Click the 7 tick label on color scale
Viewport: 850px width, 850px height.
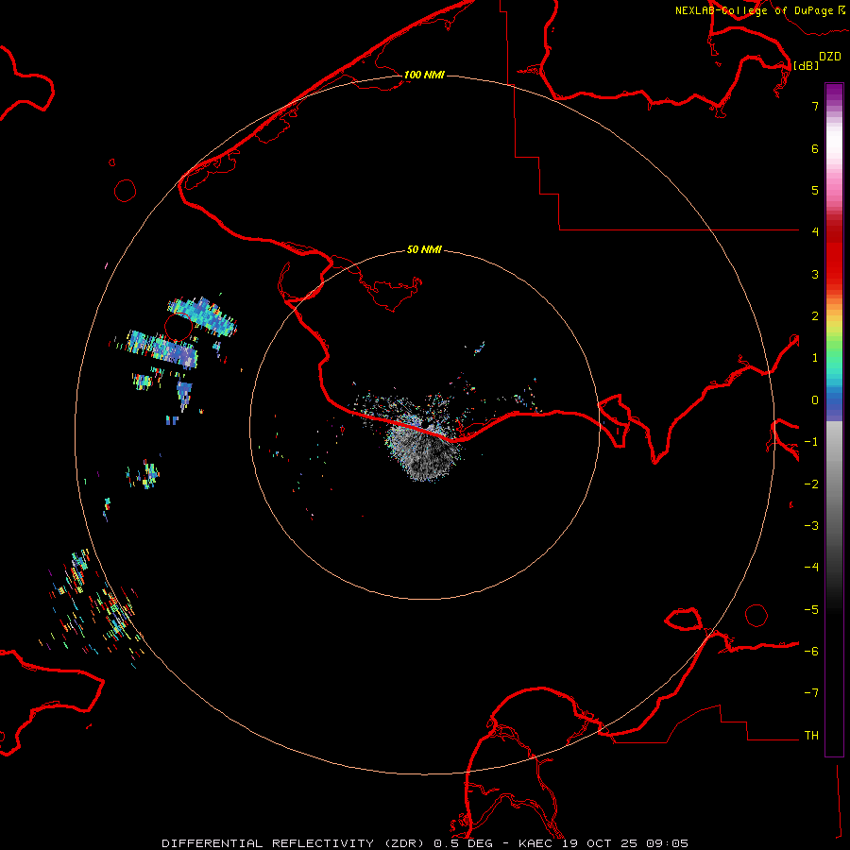[x=815, y=106]
